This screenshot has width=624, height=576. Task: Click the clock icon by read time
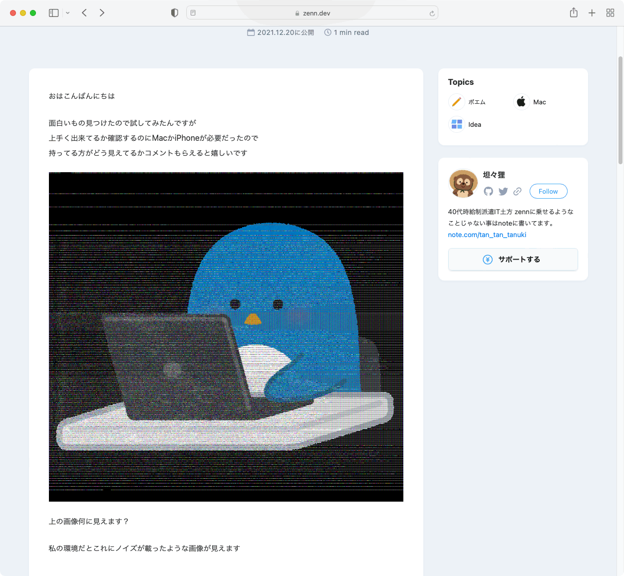328,32
